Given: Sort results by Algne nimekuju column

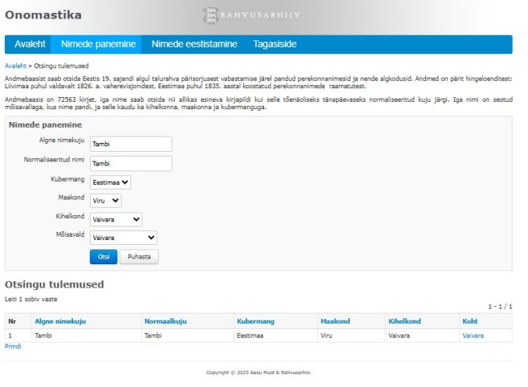Looking at the screenshot, I should point(59,321).
